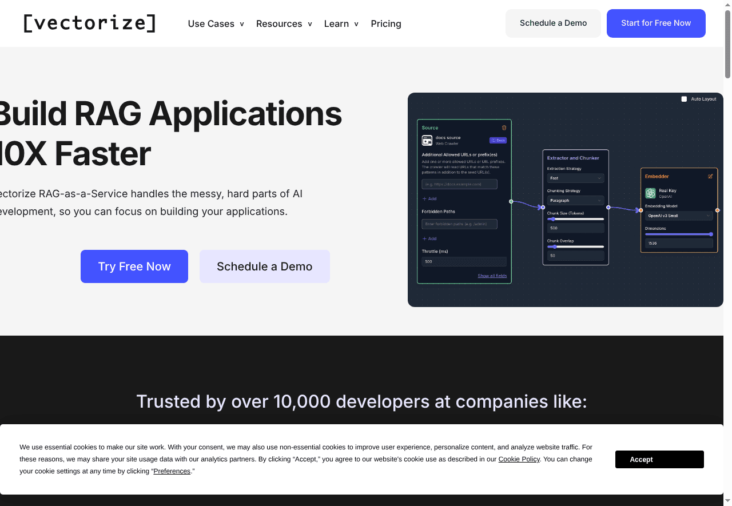
Task: Click the vectorize logo
Action: (x=90, y=23)
